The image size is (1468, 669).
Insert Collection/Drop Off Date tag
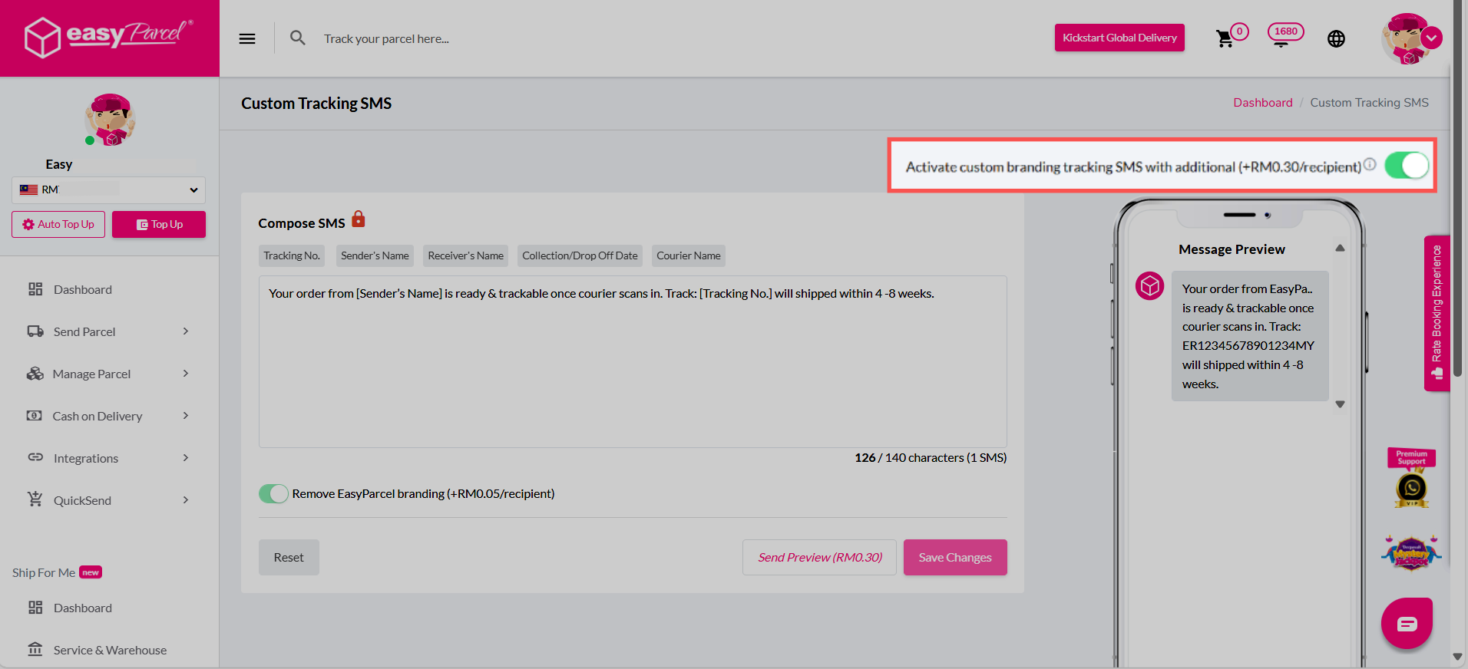click(580, 255)
